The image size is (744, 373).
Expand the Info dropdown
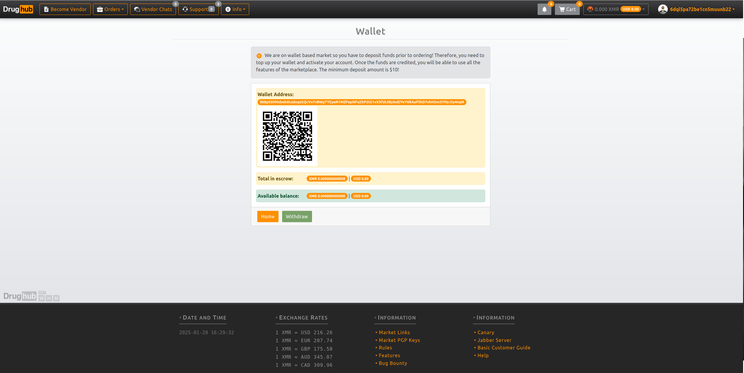235,9
